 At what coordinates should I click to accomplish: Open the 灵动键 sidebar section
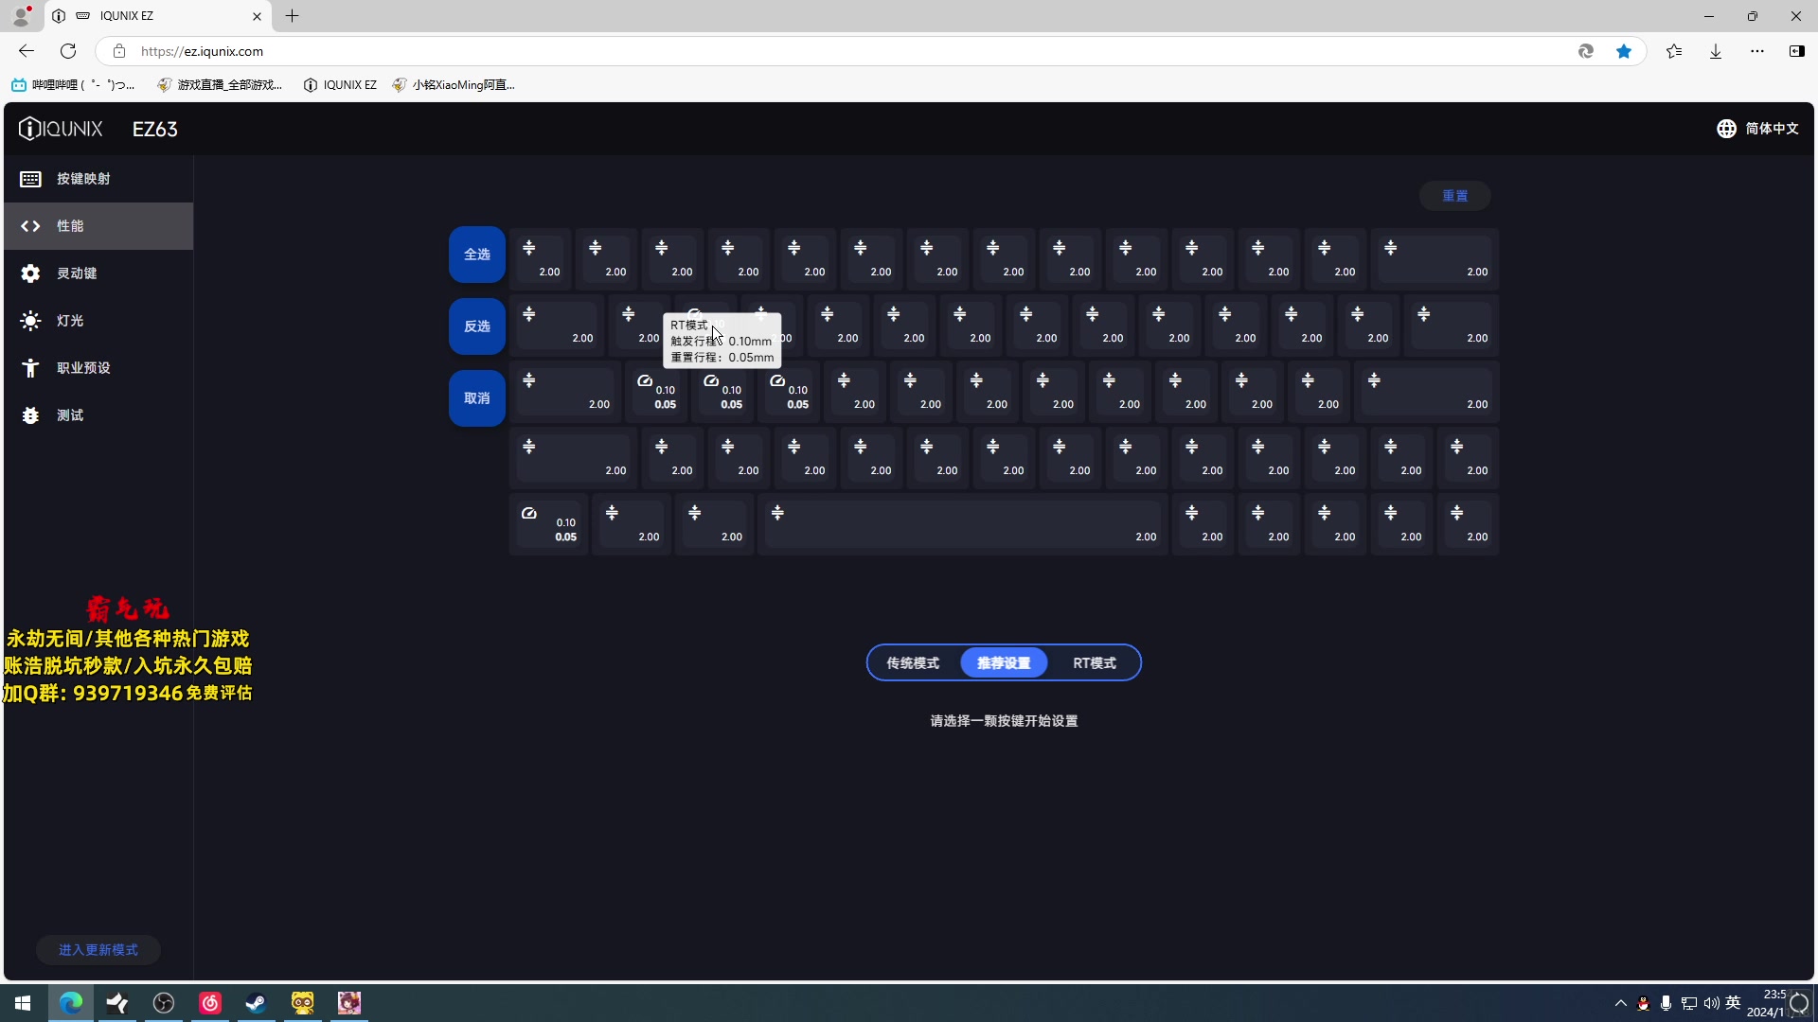click(98, 273)
